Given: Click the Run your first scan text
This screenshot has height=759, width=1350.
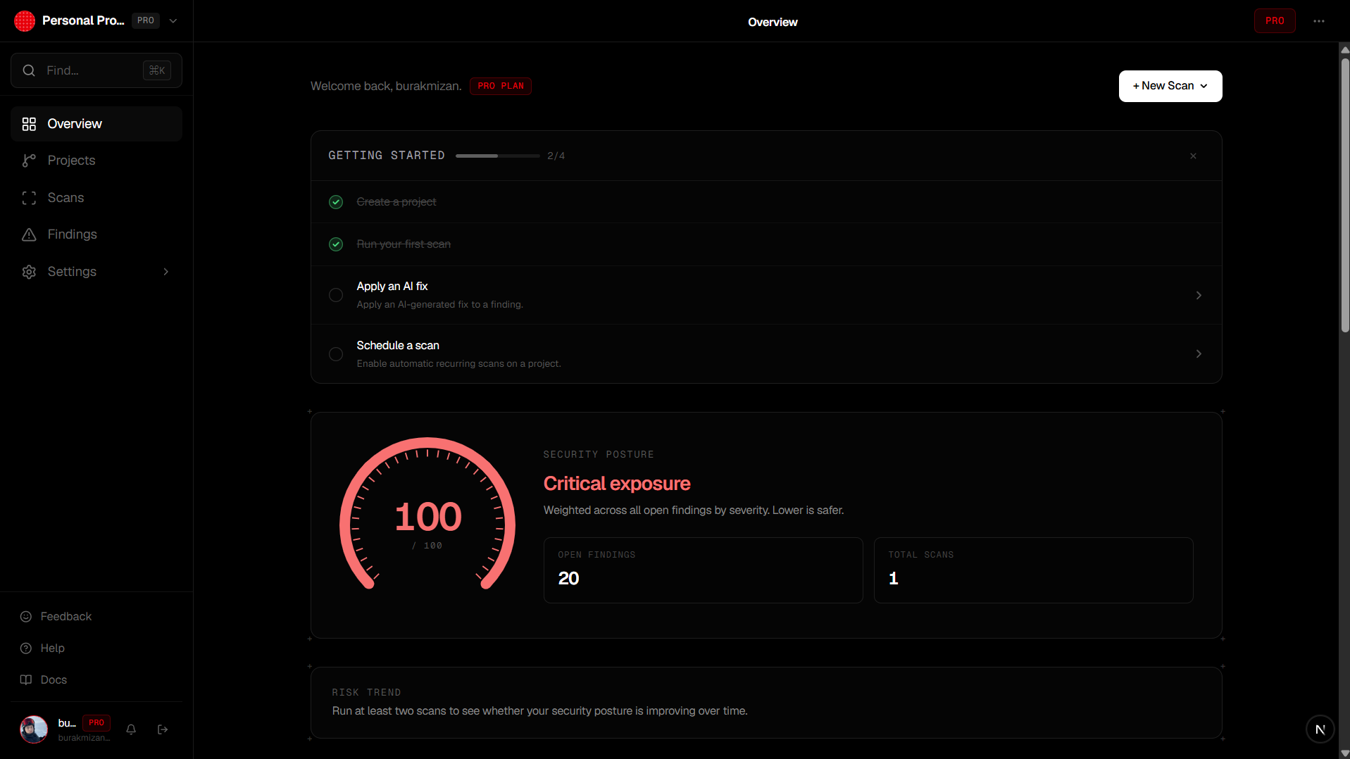Looking at the screenshot, I should click(404, 244).
